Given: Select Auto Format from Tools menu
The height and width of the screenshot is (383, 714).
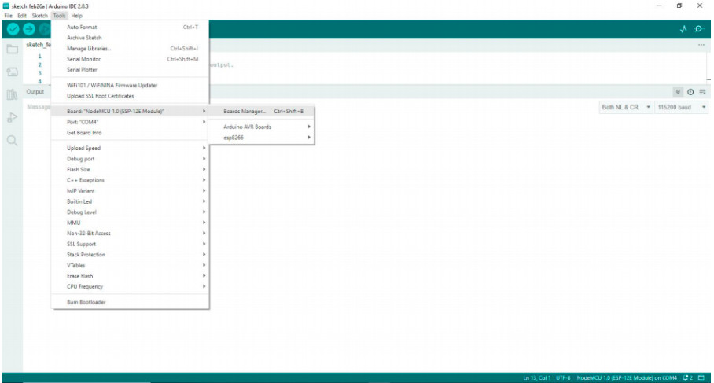Looking at the screenshot, I should pyautogui.click(x=131, y=28).
